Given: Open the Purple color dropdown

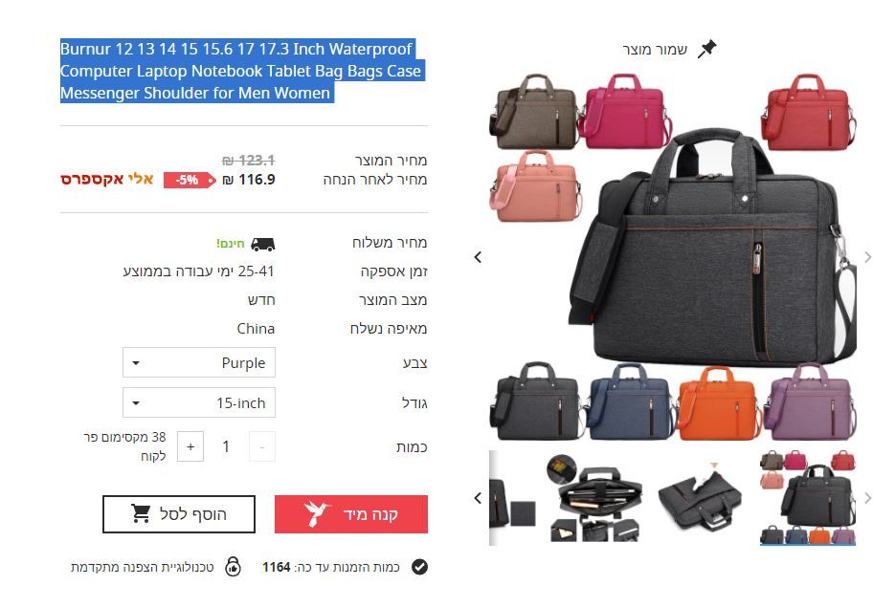Looking at the screenshot, I should (199, 362).
